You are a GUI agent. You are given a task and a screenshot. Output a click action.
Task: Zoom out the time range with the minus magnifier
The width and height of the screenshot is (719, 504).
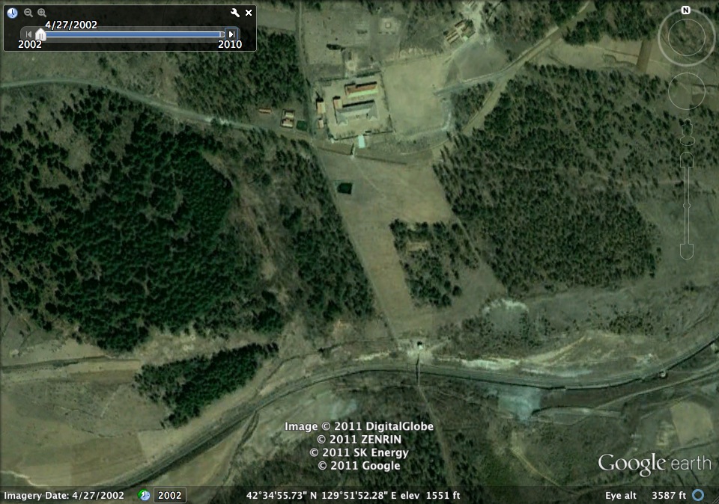[x=27, y=13]
